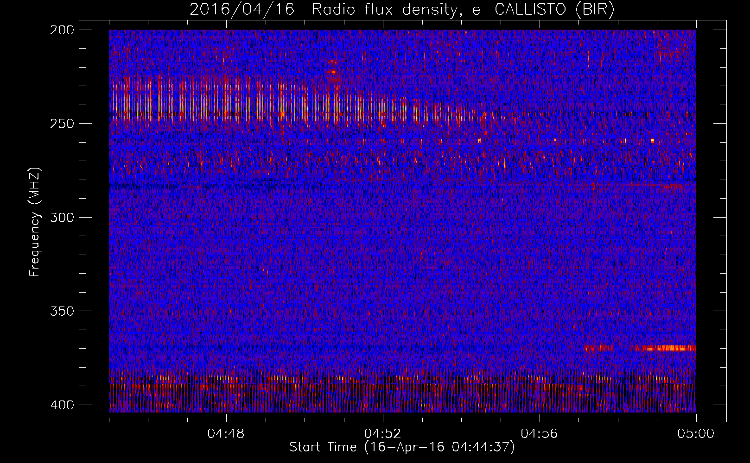Screen dimensions: 750x463
Task: Click the 400 frequency tick label
Action: pos(62,405)
